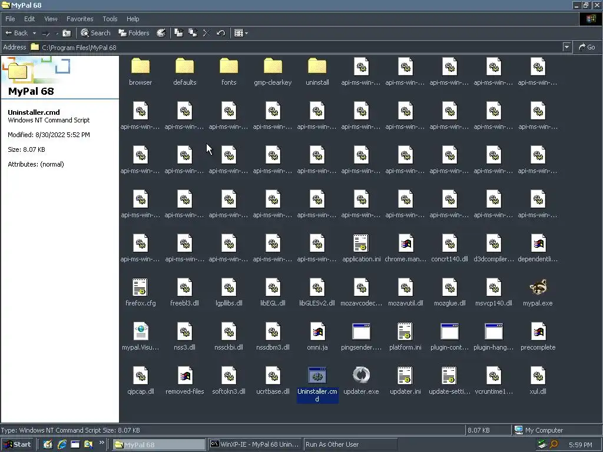Select the mozavutil.dll file

[x=405, y=293]
